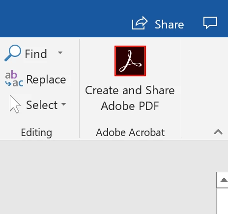This screenshot has width=228, height=214.
Task: Click the empty blue title bar area
Action: point(65,18)
